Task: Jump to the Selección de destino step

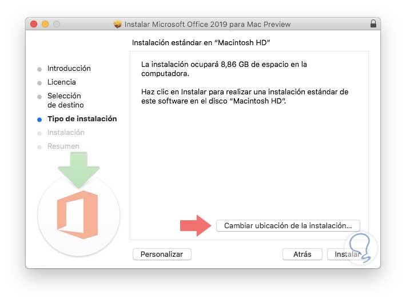Action: [x=65, y=101]
